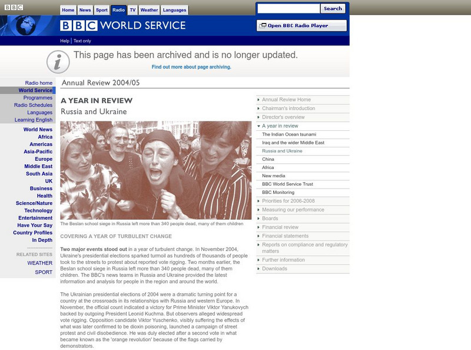The image size is (471, 350).
Task: Expand Measuring our performance arrow
Action: point(258,210)
